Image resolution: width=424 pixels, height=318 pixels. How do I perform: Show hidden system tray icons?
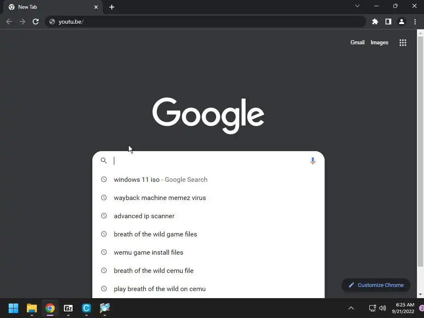tap(351, 308)
